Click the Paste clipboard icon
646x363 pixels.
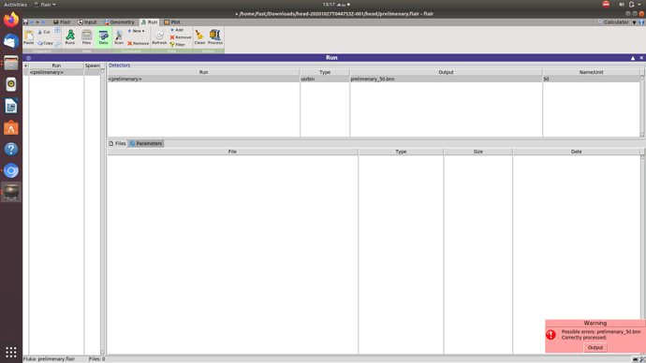(28, 37)
